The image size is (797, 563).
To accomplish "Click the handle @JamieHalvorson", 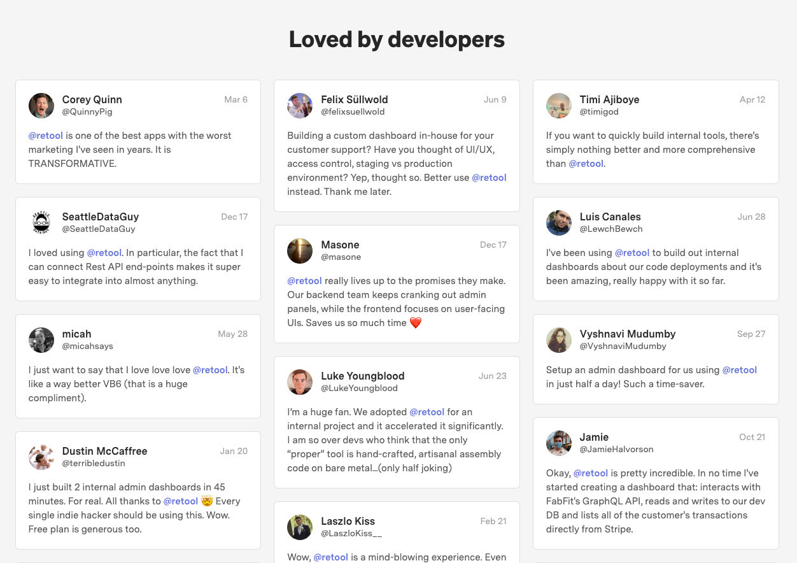I will (617, 450).
